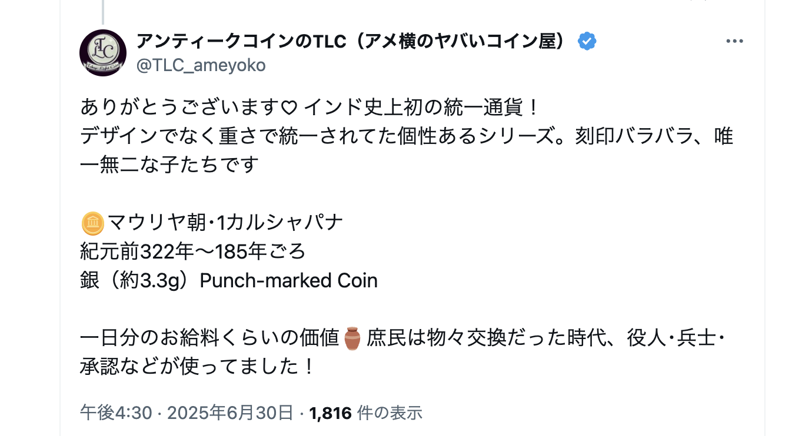
Task: Click the 午後4:30 timestamp
Action: point(116,413)
